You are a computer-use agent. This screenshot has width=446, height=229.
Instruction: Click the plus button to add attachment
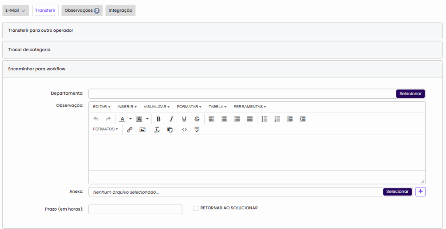click(420, 191)
